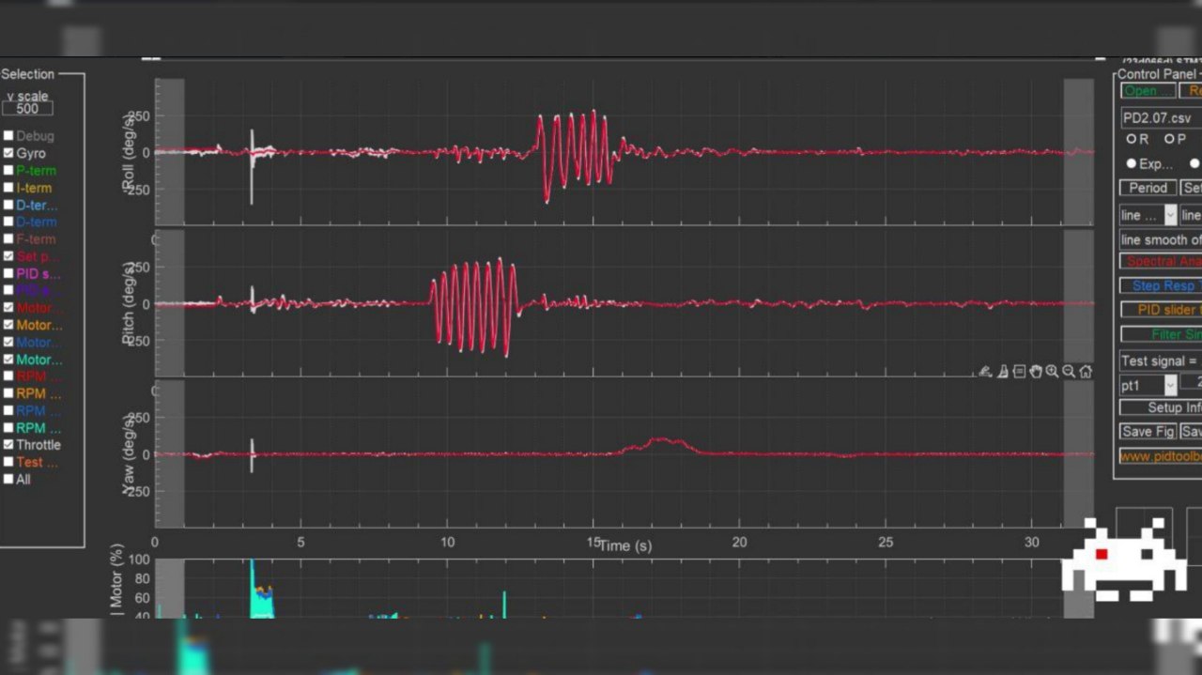Click the zoom out magnifier icon
Viewport: 1202px width, 675px height.
(1069, 372)
